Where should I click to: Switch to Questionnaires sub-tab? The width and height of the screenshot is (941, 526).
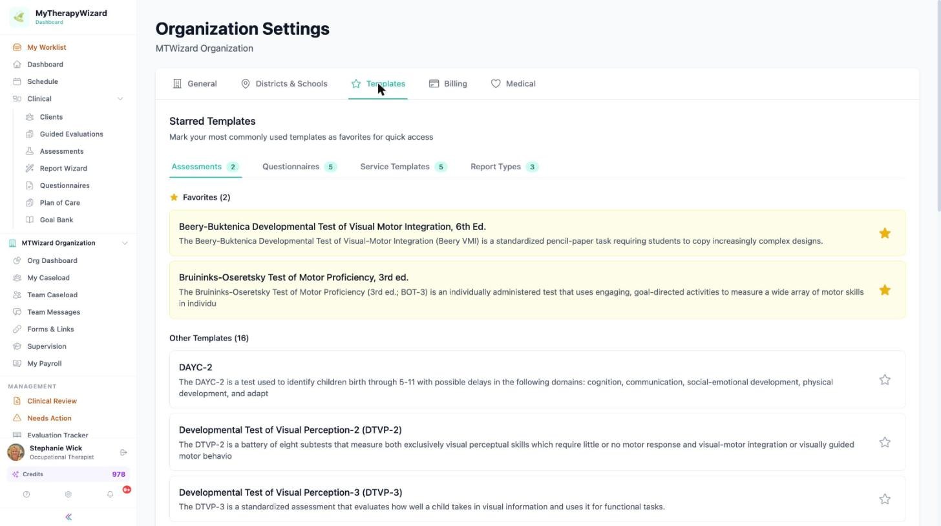click(x=299, y=167)
